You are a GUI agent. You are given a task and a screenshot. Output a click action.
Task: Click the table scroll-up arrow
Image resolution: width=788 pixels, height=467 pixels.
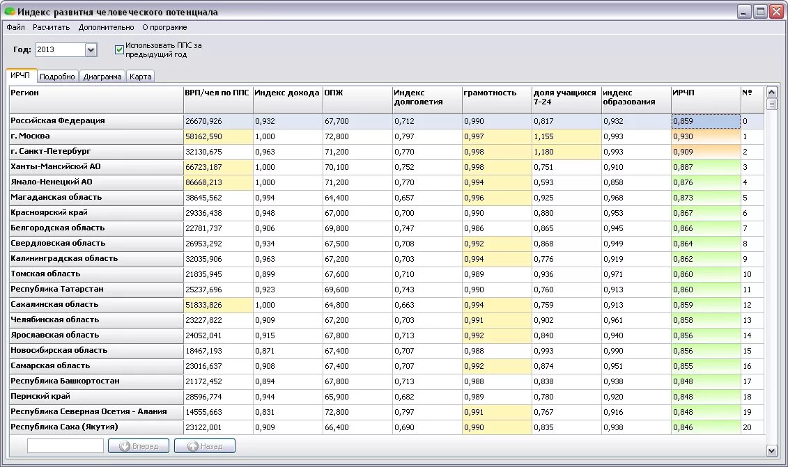pos(771,93)
